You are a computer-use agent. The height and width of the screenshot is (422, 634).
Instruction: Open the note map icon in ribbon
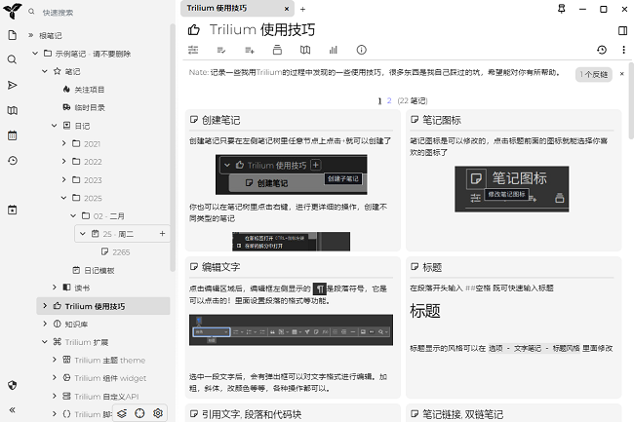click(x=304, y=50)
